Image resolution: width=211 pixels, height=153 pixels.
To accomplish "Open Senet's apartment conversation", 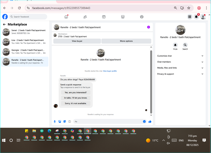I will pos(25,32).
